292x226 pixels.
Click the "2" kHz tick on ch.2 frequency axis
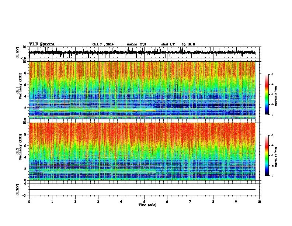(x=26, y=169)
